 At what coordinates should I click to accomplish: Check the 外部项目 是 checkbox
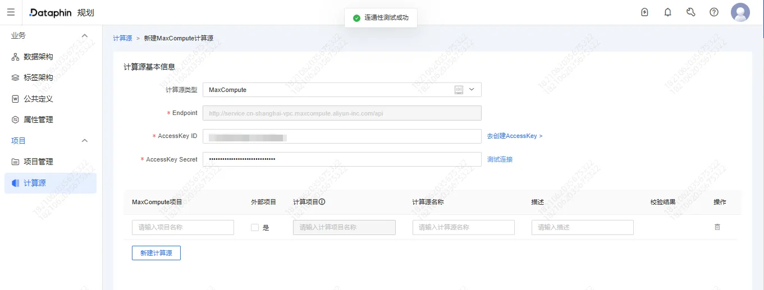click(x=255, y=227)
